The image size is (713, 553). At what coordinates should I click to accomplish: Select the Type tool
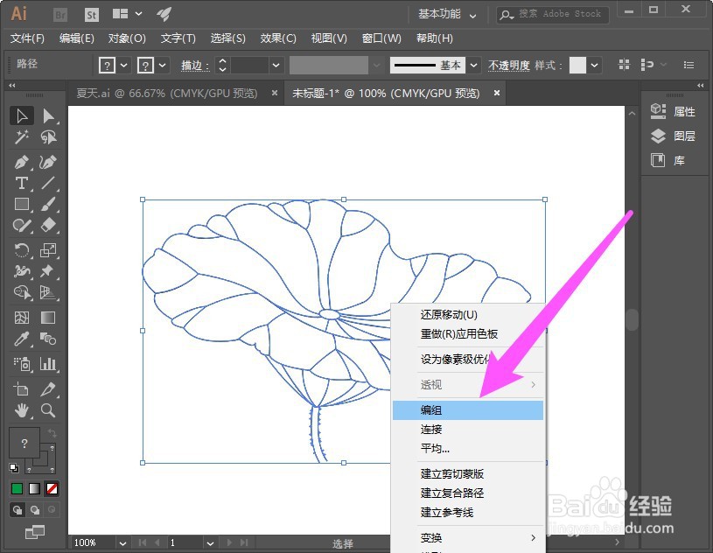click(21, 183)
